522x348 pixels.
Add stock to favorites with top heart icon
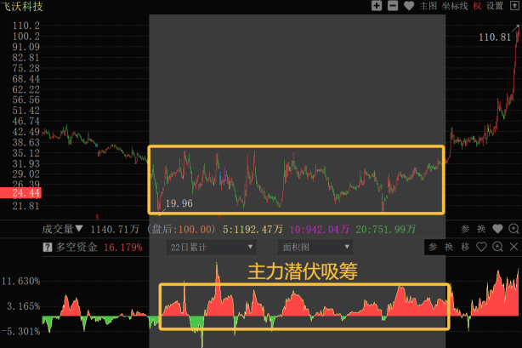pyautogui.click(x=409, y=6)
